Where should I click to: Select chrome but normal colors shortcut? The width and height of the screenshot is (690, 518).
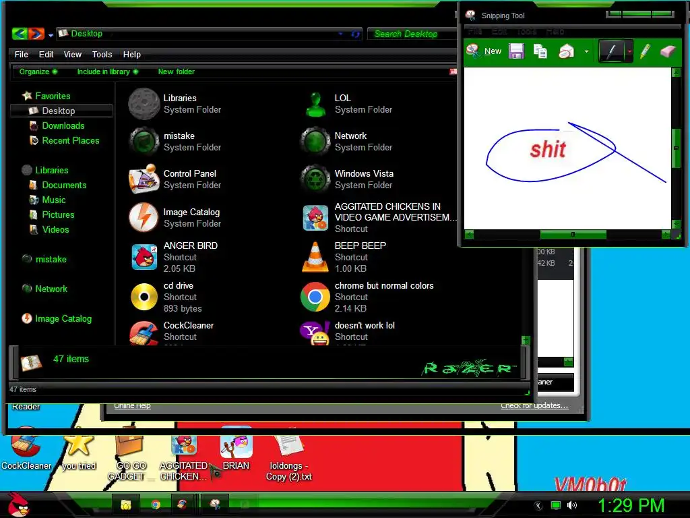[367, 297]
